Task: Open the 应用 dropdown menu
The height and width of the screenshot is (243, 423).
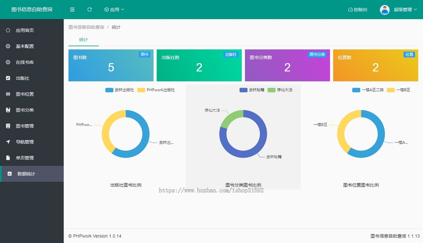Action: pos(114,10)
